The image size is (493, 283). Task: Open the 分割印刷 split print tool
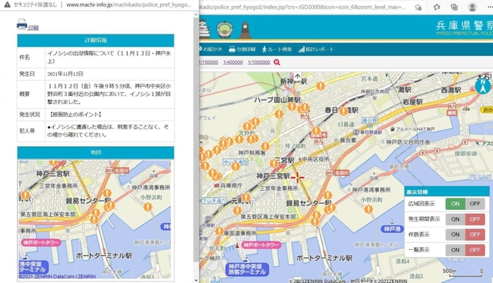(242, 49)
